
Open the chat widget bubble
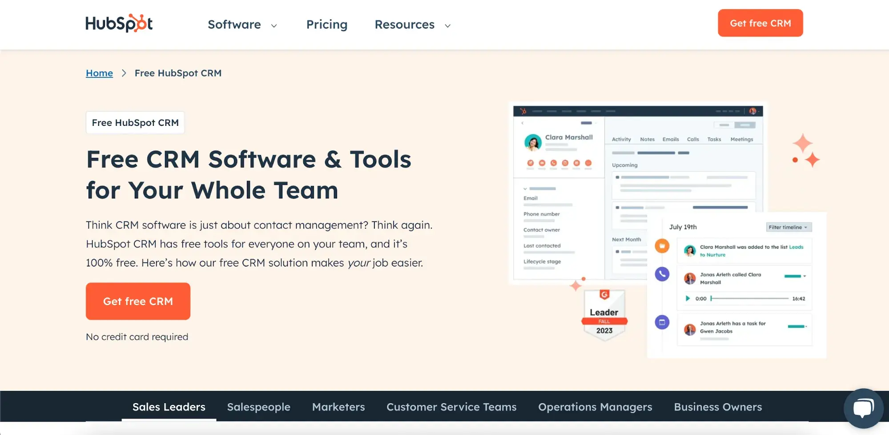click(x=863, y=408)
